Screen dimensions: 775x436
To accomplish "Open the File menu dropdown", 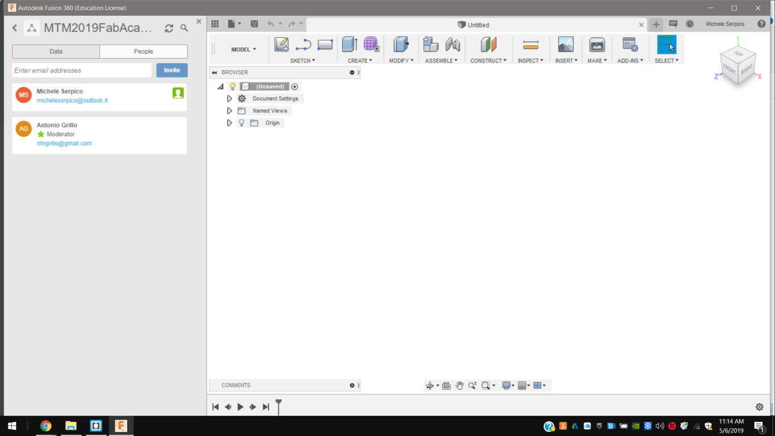I will [x=234, y=24].
